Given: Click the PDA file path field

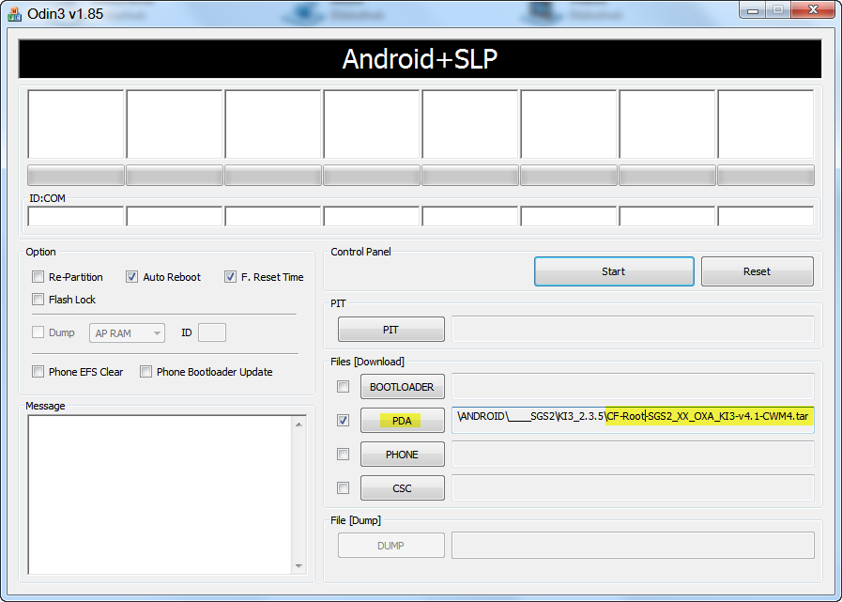Looking at the screenshot, I should point(633,420).
